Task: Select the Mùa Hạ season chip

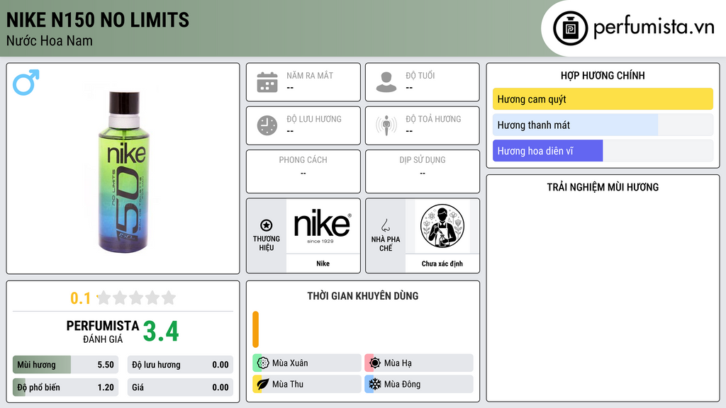Action: point(418,363)
